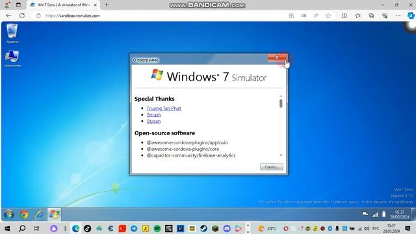Click the Read aloud icon
Viewport: 416px width, 234px height.
(x=316, y=16)
